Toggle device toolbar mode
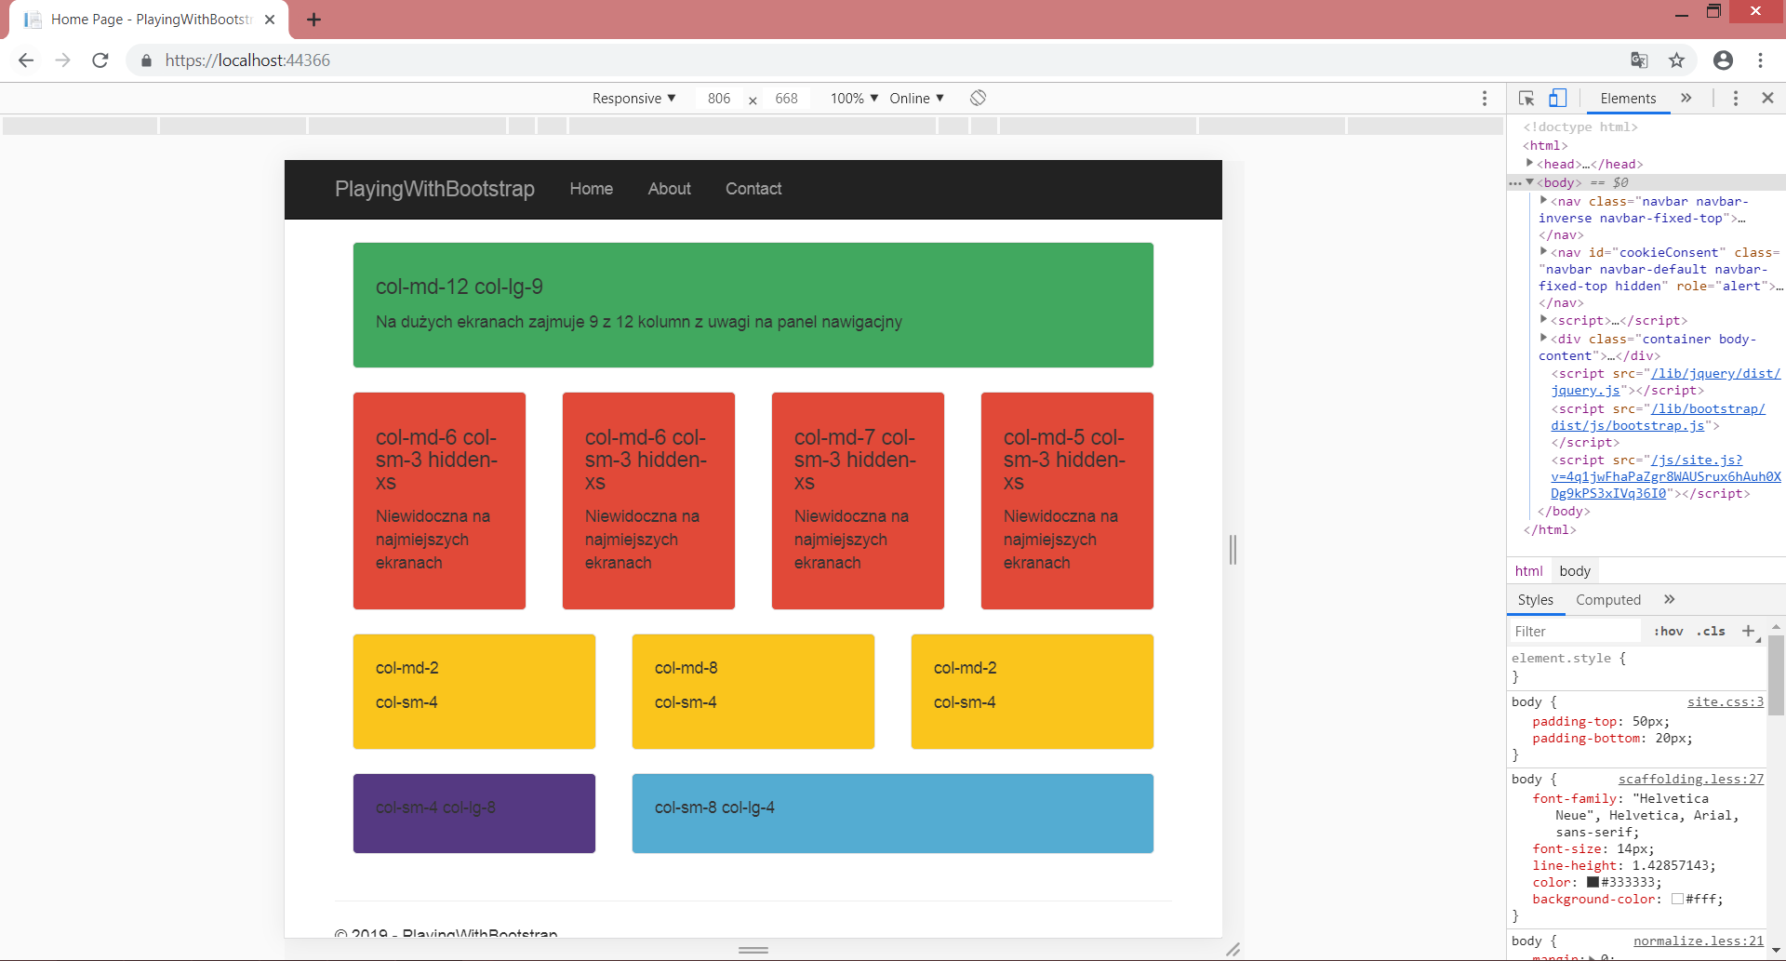The image size is (1786, 961). pos(1557,98)
